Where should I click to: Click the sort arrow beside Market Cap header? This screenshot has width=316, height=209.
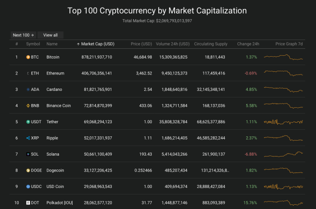[x=78, y=44]
